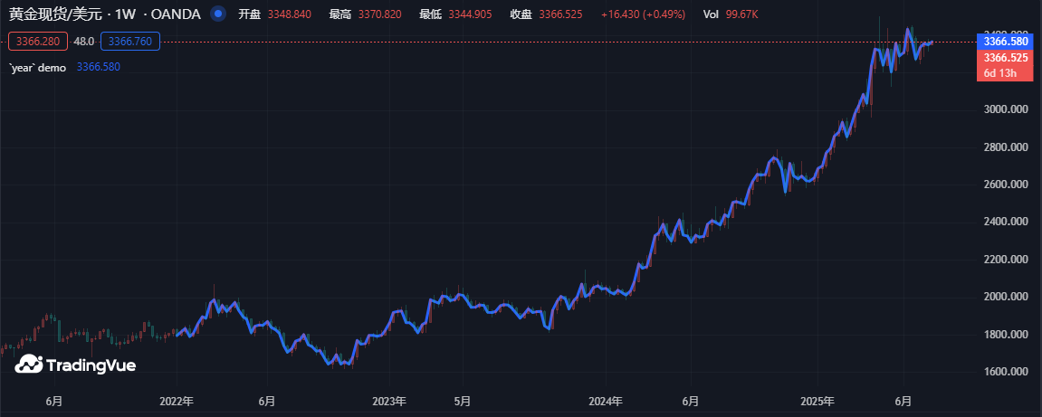The height and width of the screenshot is (417, 1042).
Task: Click the 2024年 label on the time axis
Action: [x=605, y=401]
